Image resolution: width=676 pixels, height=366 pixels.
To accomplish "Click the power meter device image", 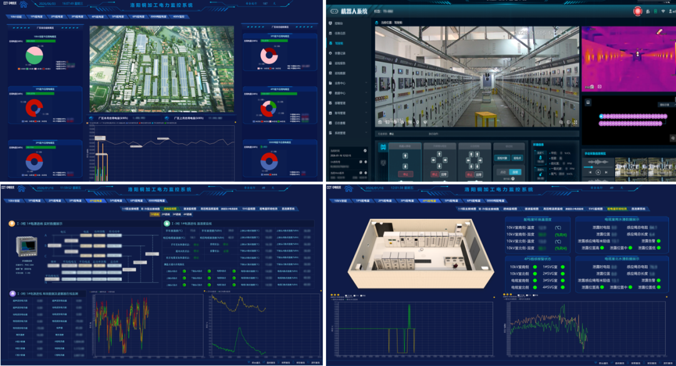I will tap(26, 247).
